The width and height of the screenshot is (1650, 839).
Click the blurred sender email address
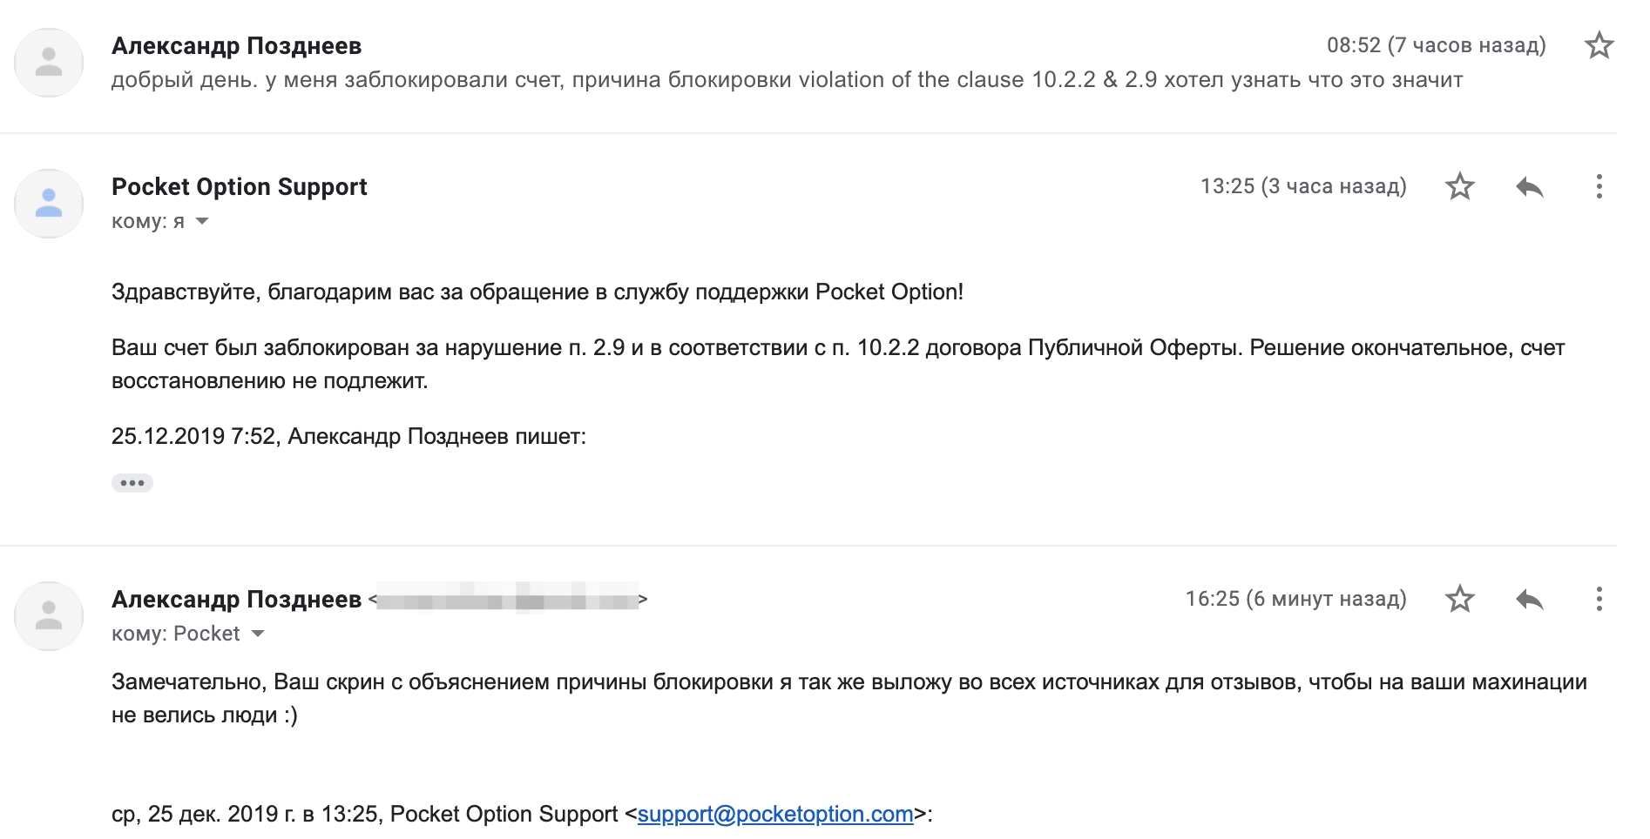[507, 600]
